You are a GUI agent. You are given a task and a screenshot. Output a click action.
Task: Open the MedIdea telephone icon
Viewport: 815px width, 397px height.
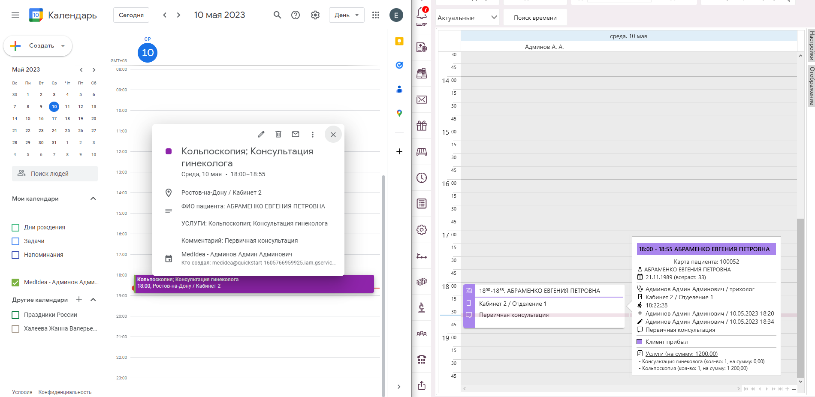tap(422, 360)
